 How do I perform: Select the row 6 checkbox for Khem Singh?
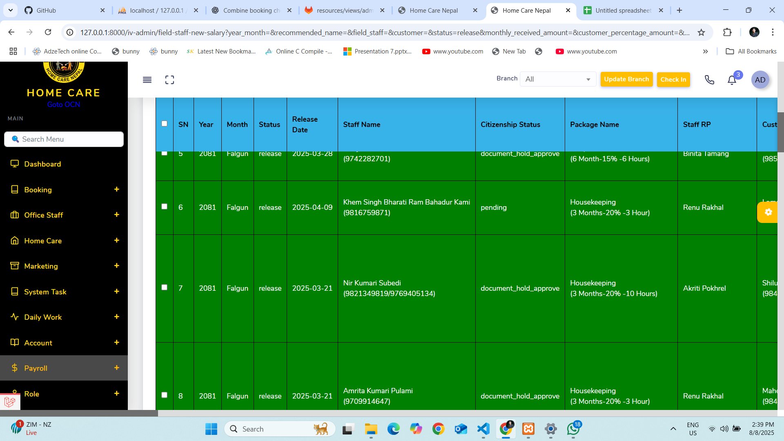pyautogui.click(x=164, y=207)
